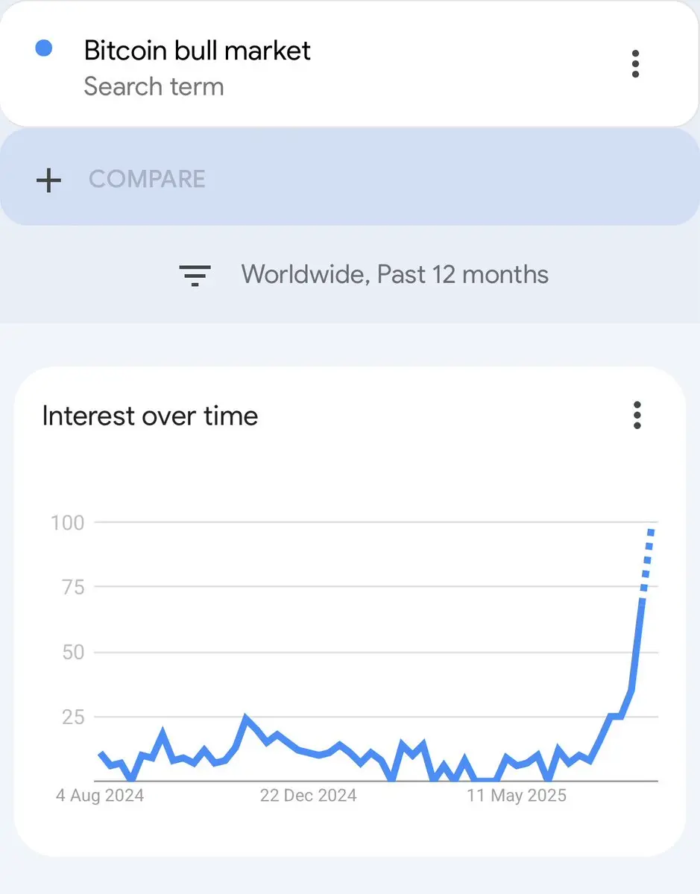The width and height of the screenshot is (700, 894).
Task: Click the 11 May 2025 axis label
Action: tap(517, 796)
